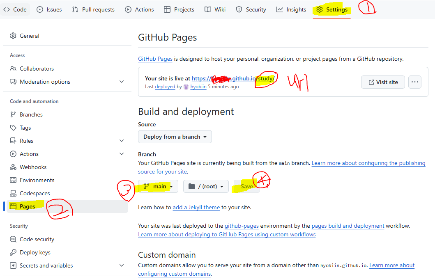Image resolution: width=435 pixels, height=279 pixels.
Task: Select Pages in the sidebar
Action: coord(67,206)
